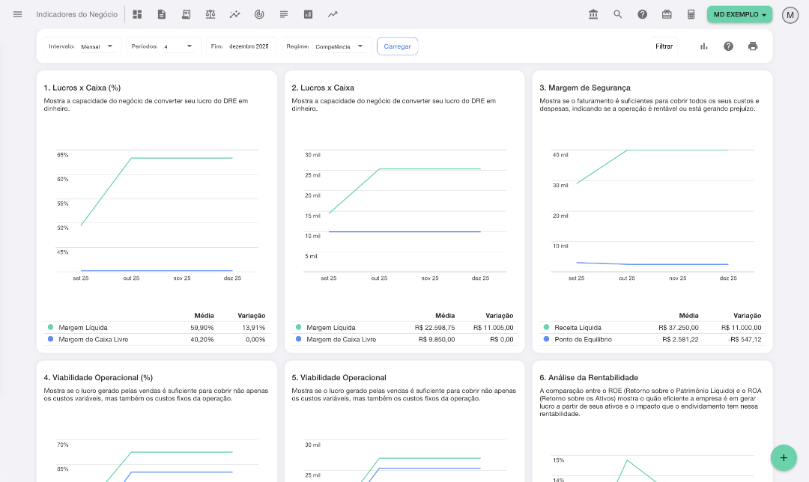Open the dashboard grid icon in top toolbar

coord(137,14)
